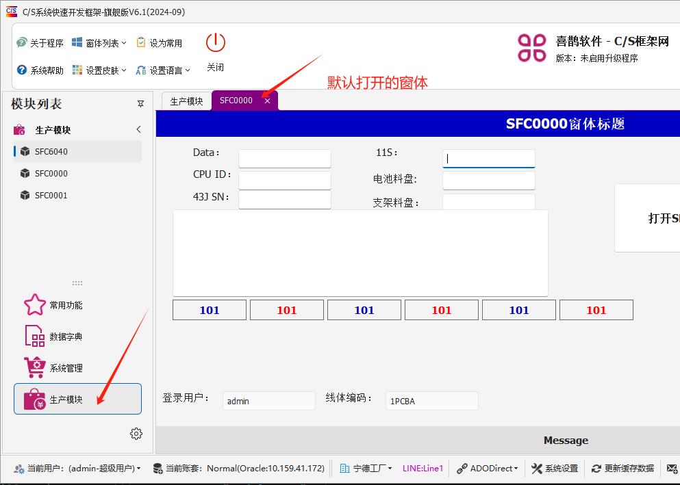Screen dimensions: 680x485
Task: Click the CPU ID input field
Action: [x=284, y=180]
